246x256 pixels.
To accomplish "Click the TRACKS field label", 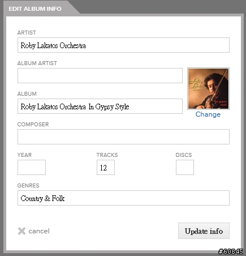I will pos(107,155).
